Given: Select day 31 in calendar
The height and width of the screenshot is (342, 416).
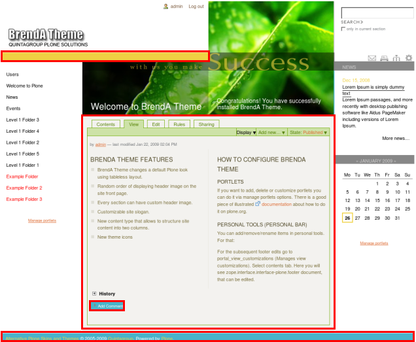Looking at the screenshot, I should (397, 218).
